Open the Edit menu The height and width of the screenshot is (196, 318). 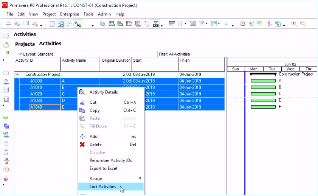click(21, 14)
